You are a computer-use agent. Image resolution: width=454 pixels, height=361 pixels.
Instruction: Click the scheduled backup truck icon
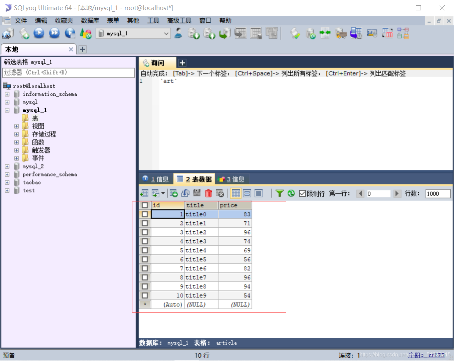pos(340,33)
